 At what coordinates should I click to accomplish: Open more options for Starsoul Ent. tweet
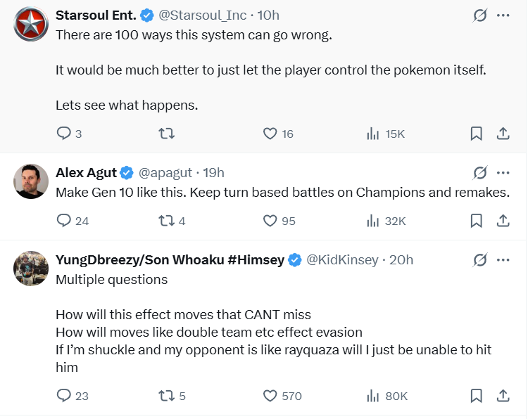click(x=503, y=15)
